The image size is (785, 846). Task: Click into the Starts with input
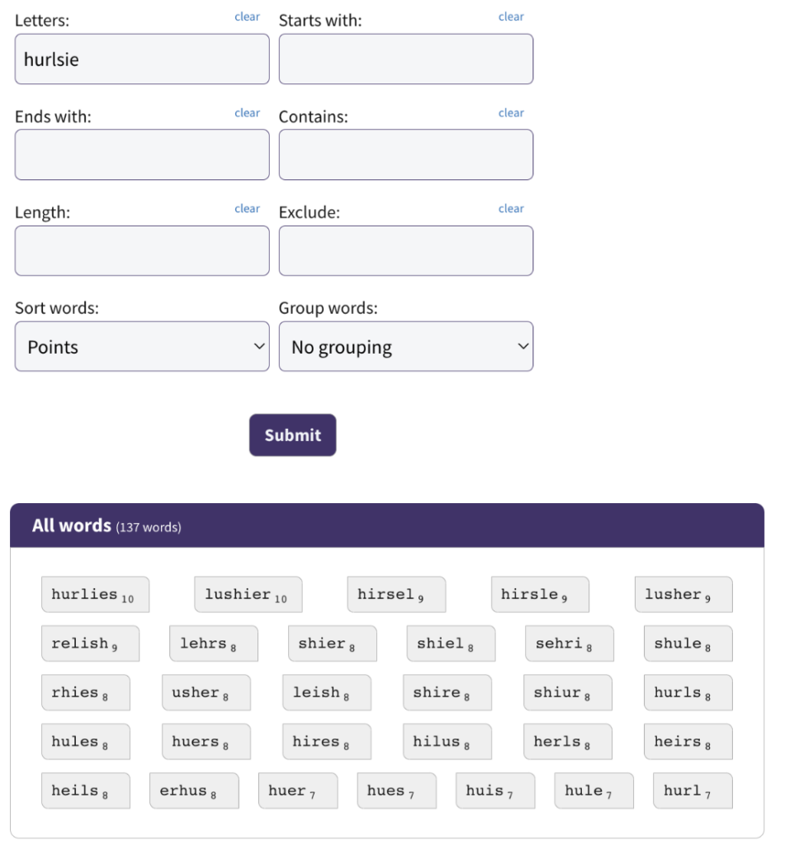(406, 59)
